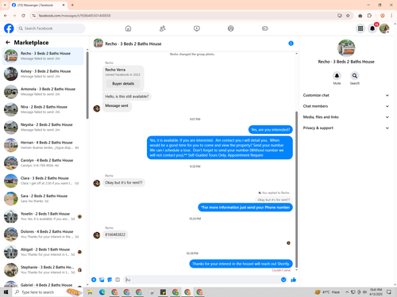
Task: Open the tab search dropdown arrow
Action: 5,5
